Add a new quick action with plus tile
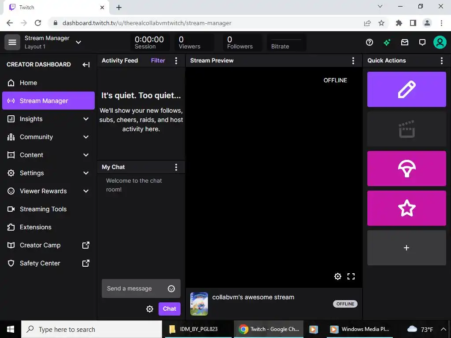Viewport: 451px width, 338px height. click(x=407, y=248)
